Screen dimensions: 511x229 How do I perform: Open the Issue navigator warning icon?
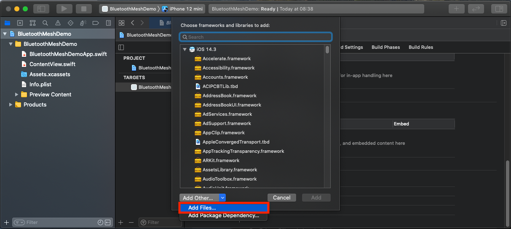pyautogui.click(x=58, y=23)
